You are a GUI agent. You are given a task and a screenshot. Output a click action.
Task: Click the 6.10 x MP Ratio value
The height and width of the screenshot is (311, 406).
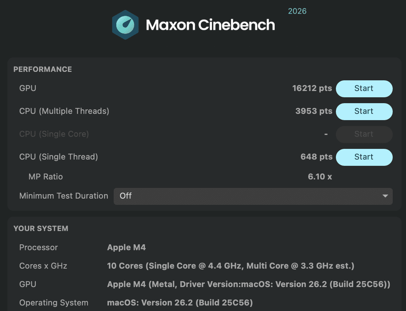tap(320, 177)
